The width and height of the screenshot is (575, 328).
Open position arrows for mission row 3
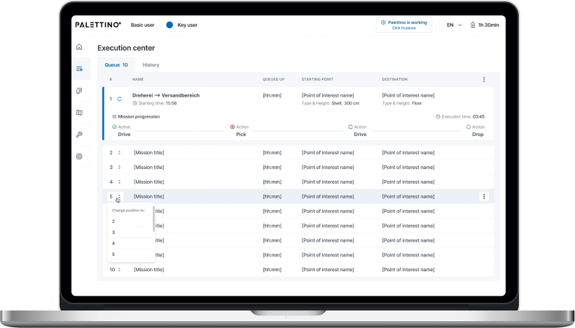119,168
